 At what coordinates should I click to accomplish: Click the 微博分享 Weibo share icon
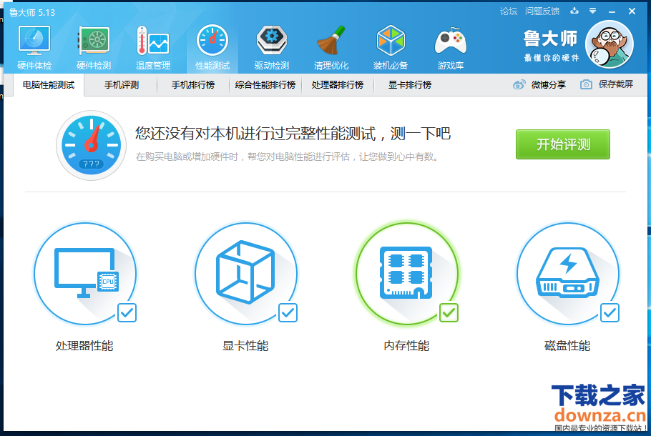519,84
